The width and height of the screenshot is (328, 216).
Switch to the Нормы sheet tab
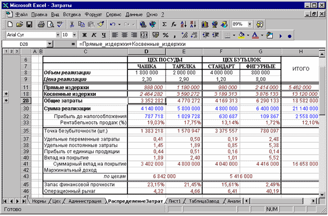click(39, 201)
